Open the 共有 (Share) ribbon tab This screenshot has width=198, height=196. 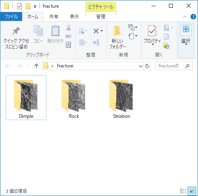point(54,17)
